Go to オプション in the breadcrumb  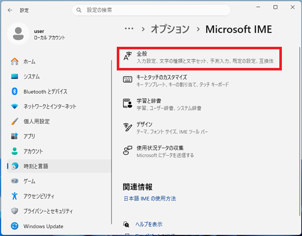tap(171, 29)
